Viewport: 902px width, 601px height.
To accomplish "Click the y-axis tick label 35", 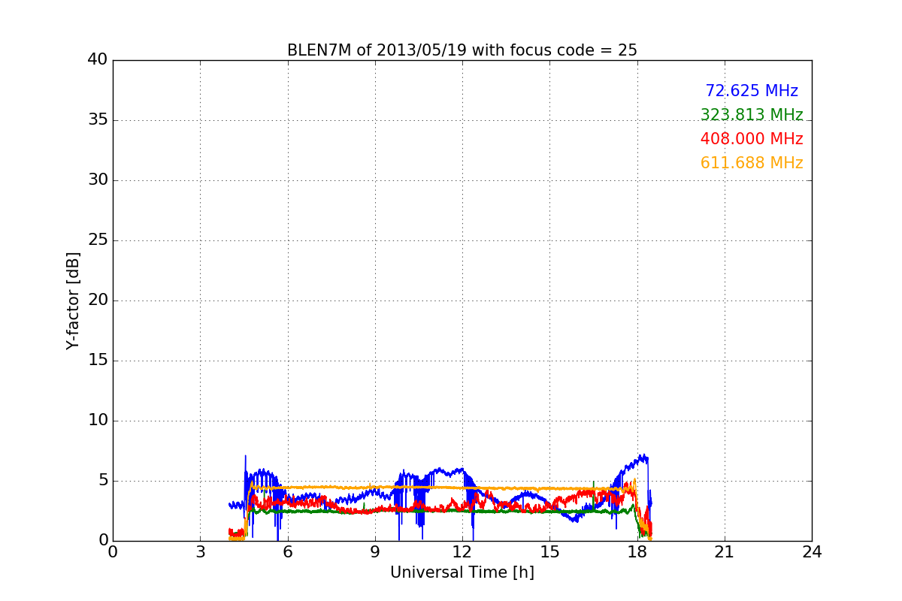I will pyautogui.click(x=98, y=120).
